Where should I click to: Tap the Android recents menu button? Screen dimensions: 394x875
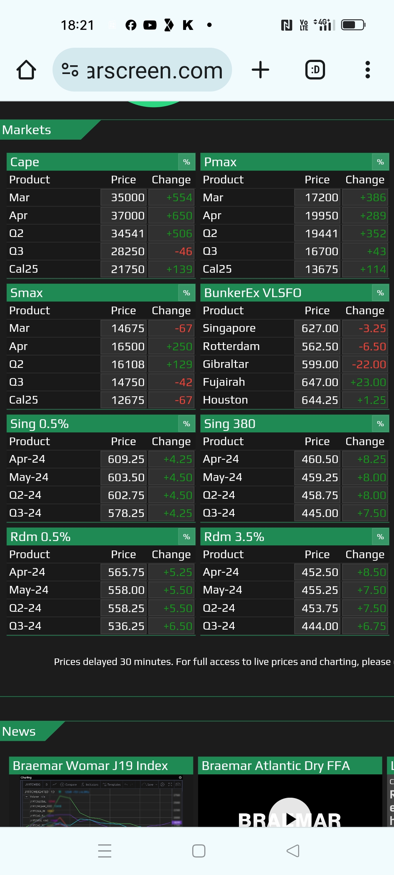[105, 851]
